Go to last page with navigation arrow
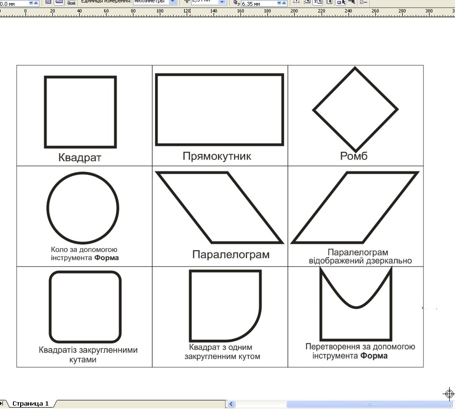The height and width of the screenshot is (409, 455). click(x=2, y=404)
